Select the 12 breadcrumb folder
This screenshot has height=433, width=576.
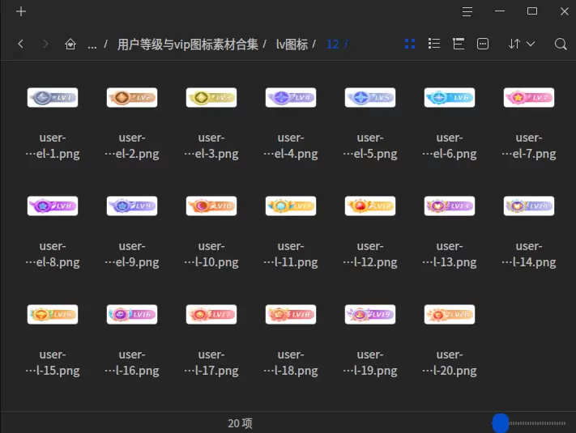(333, 45)
